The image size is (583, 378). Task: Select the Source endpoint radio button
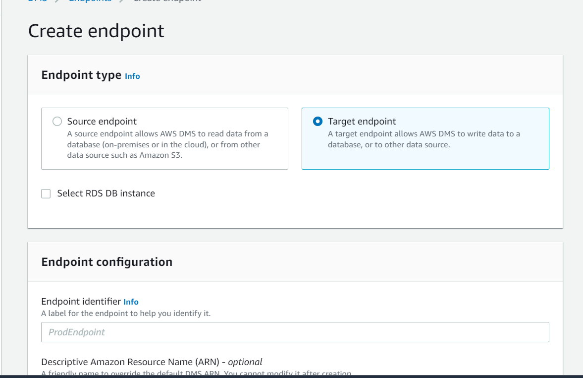[x=57, y=121]
